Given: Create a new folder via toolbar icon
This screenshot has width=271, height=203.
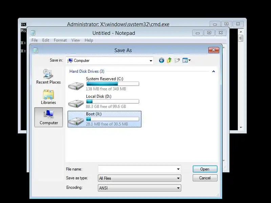Looking at the screenshot, I should point(177,61).
